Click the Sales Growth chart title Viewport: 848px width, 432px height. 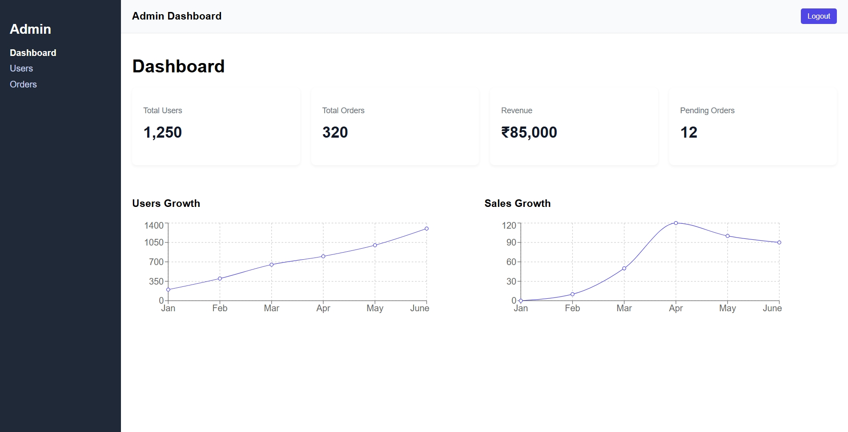click(517, 203)
